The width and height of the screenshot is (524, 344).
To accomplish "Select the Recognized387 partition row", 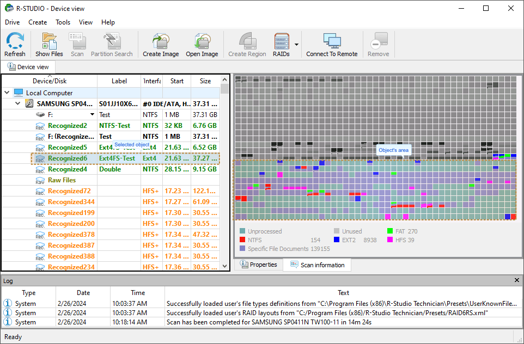I will (x=111, y=245).
